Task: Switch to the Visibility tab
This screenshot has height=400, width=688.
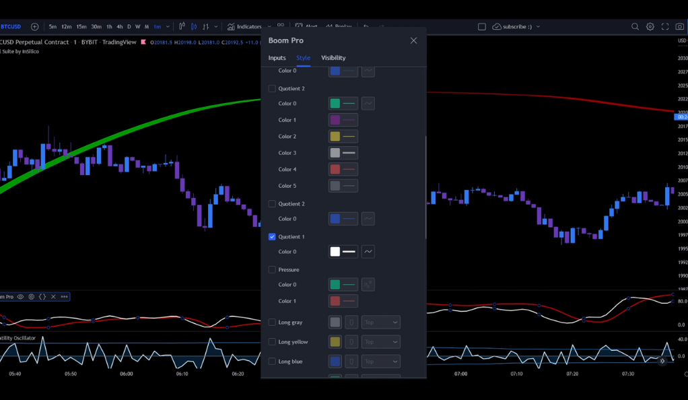Action: pyautogui.click(x=333, y=58)
